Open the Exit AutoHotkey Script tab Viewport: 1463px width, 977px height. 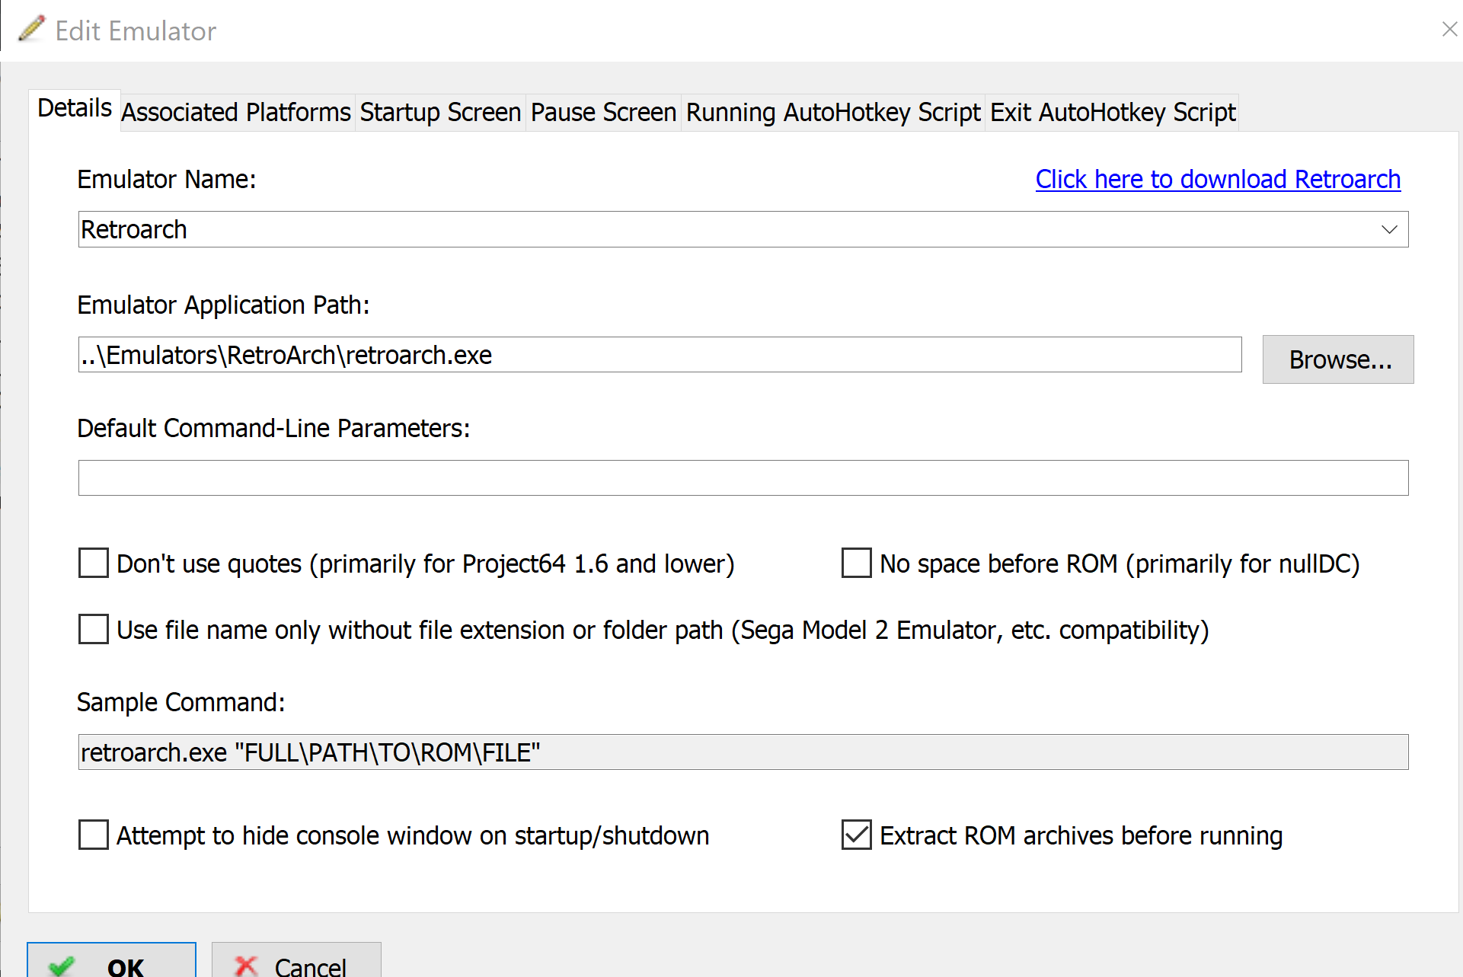pyautogui.click(x=1112, y=113)
